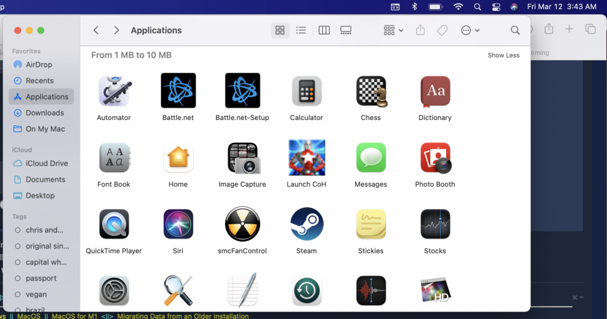
Task: Click Show Less for this size group
Action: click(503, 55)
